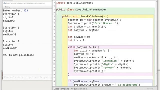
Task: Click line number 22 in editor gutter
Action: 54,47
